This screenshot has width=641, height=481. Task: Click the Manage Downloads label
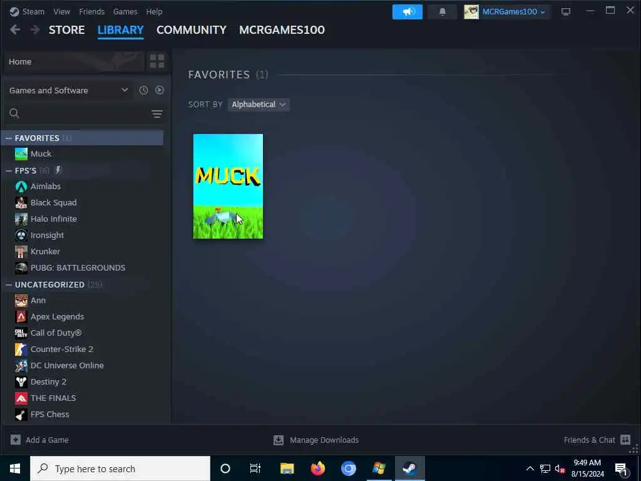pos(324,440)
